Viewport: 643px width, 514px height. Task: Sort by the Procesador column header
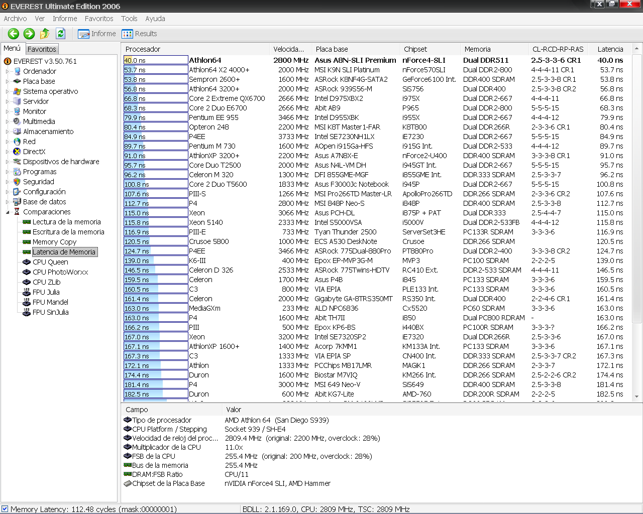[x=195, y=49]
